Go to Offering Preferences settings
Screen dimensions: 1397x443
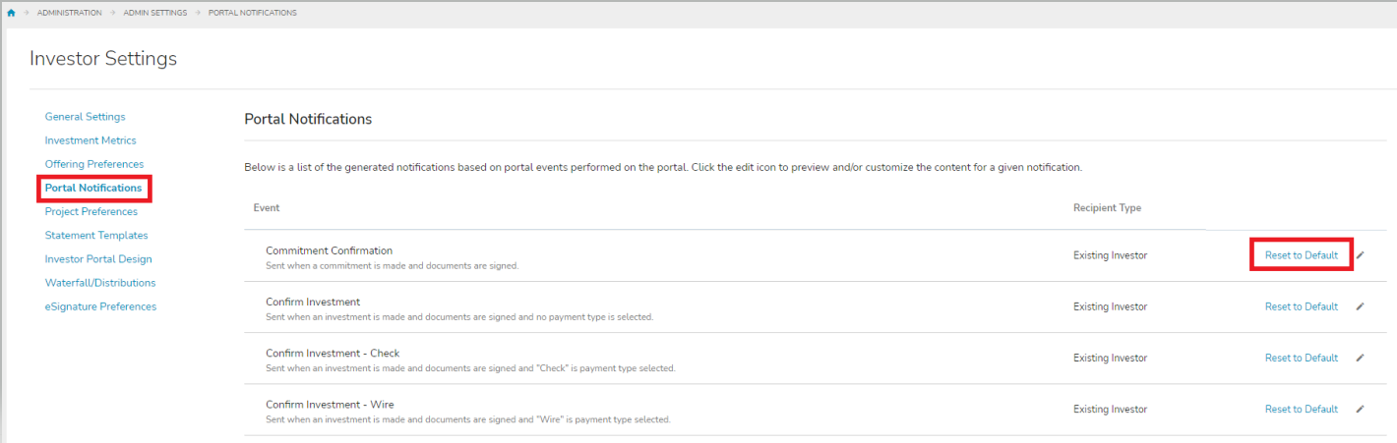[x=94, y=164]
